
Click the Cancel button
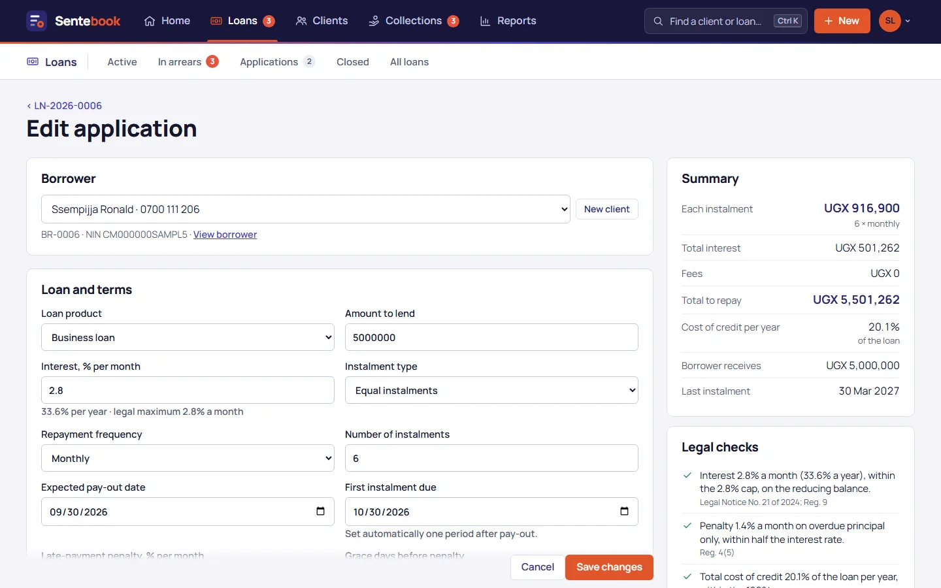[x=537, y=567]
